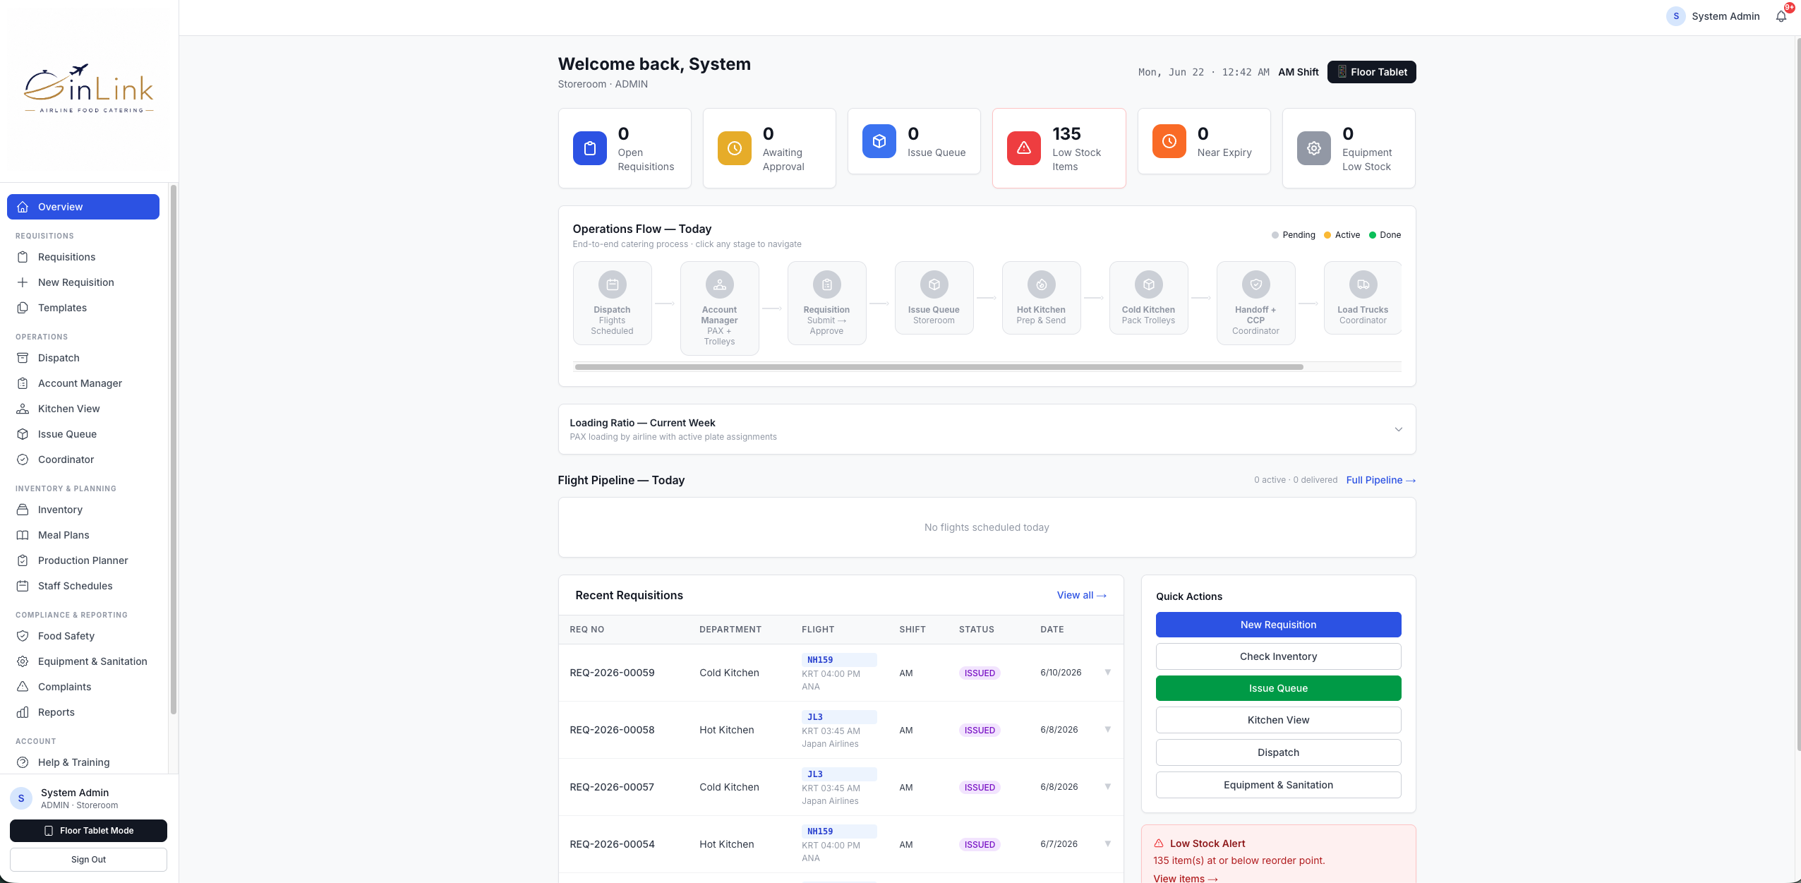
Task: Click the Open Requisitions clipboard icon
Action: (x=589, y=148)
